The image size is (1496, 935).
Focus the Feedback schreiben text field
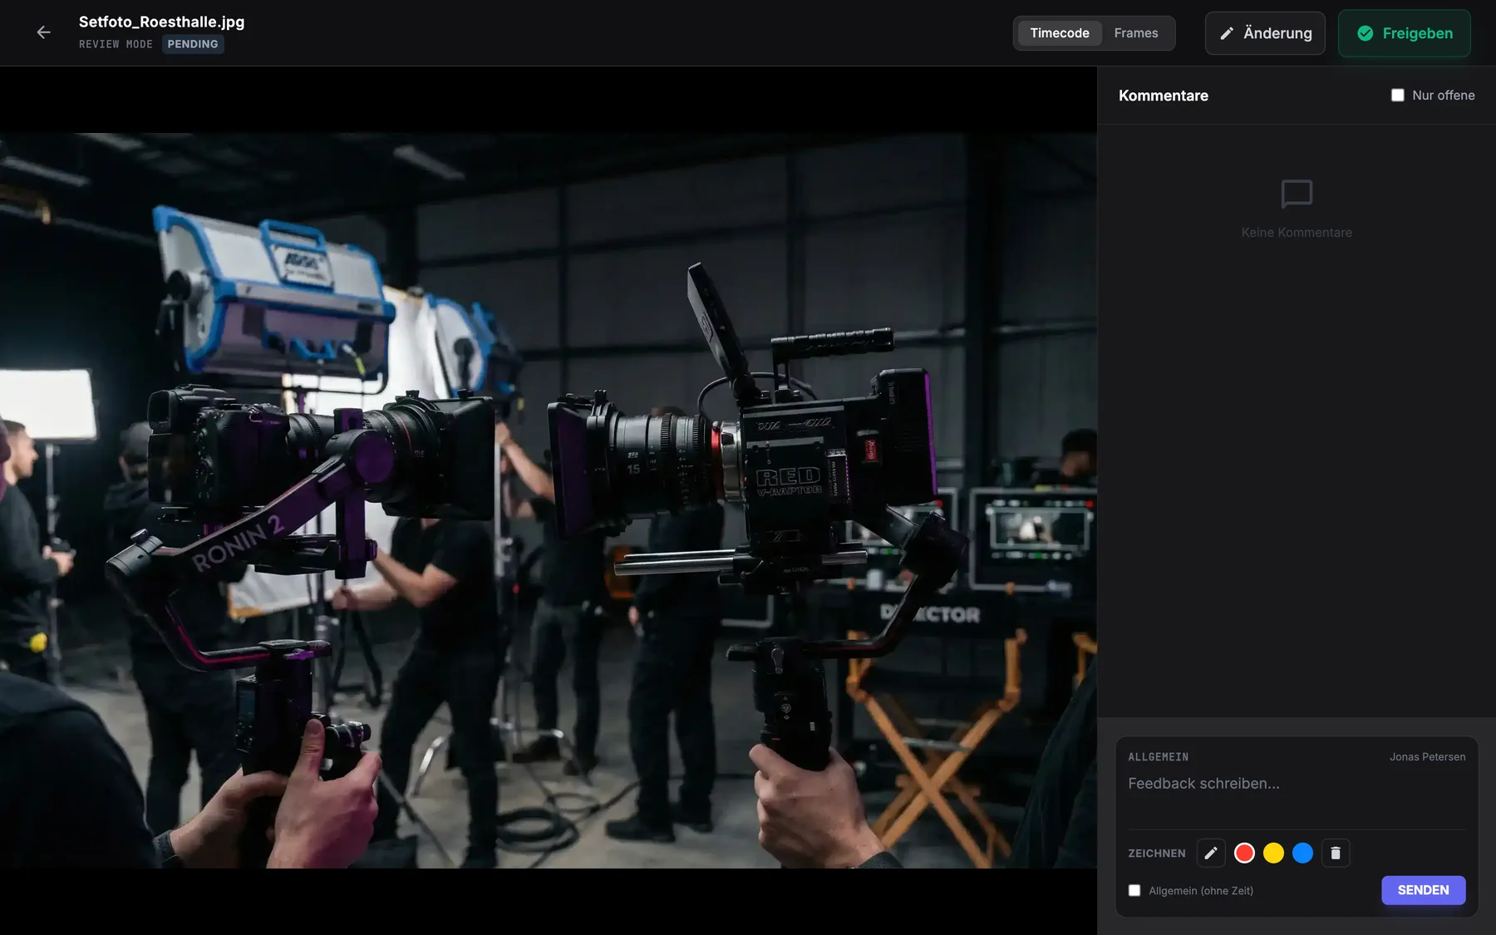click(x=1297, y=798)
